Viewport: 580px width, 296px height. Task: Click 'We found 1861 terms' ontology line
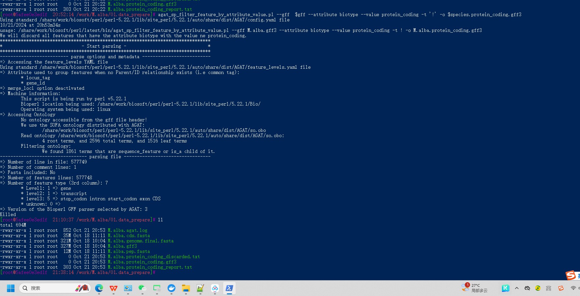point(128,152)
